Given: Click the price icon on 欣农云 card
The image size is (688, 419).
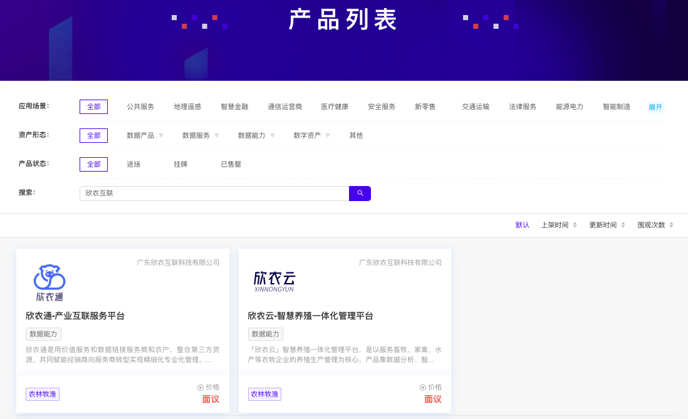Looking at the screenshot, I should [422, 388].
